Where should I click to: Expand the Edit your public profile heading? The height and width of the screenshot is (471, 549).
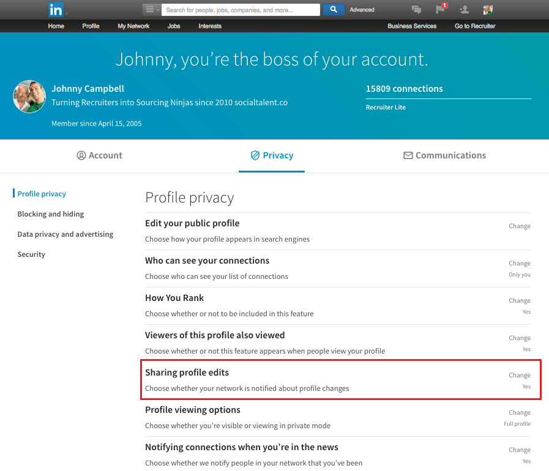pyautogui.click(x=192, y=223)
